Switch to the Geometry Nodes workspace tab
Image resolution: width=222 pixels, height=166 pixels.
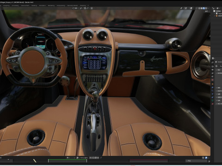pyautogui.click(x=73, y=6)
